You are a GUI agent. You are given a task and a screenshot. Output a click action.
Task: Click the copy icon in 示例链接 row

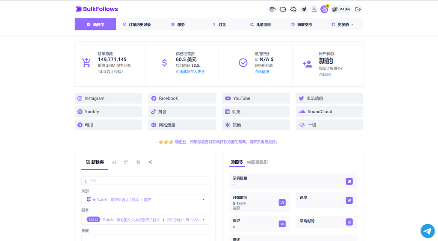point(349,181)
